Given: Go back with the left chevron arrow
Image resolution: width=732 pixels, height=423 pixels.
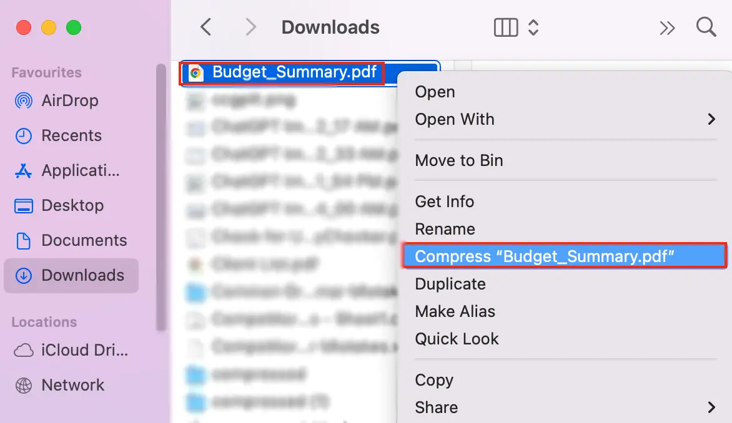Looking at the screenshot, I should point(206,27).
